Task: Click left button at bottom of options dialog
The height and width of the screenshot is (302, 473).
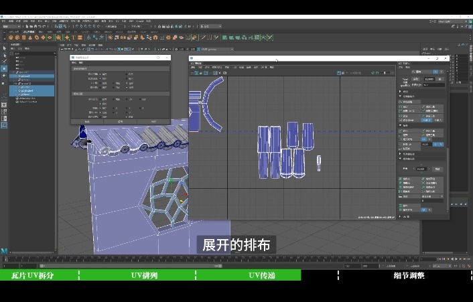Action: pyautogui.click(x=87, y=121)
